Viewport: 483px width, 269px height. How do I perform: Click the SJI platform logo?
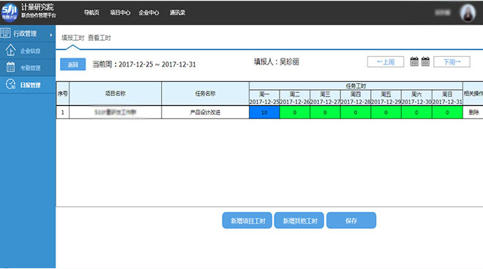tap(10, 12)
